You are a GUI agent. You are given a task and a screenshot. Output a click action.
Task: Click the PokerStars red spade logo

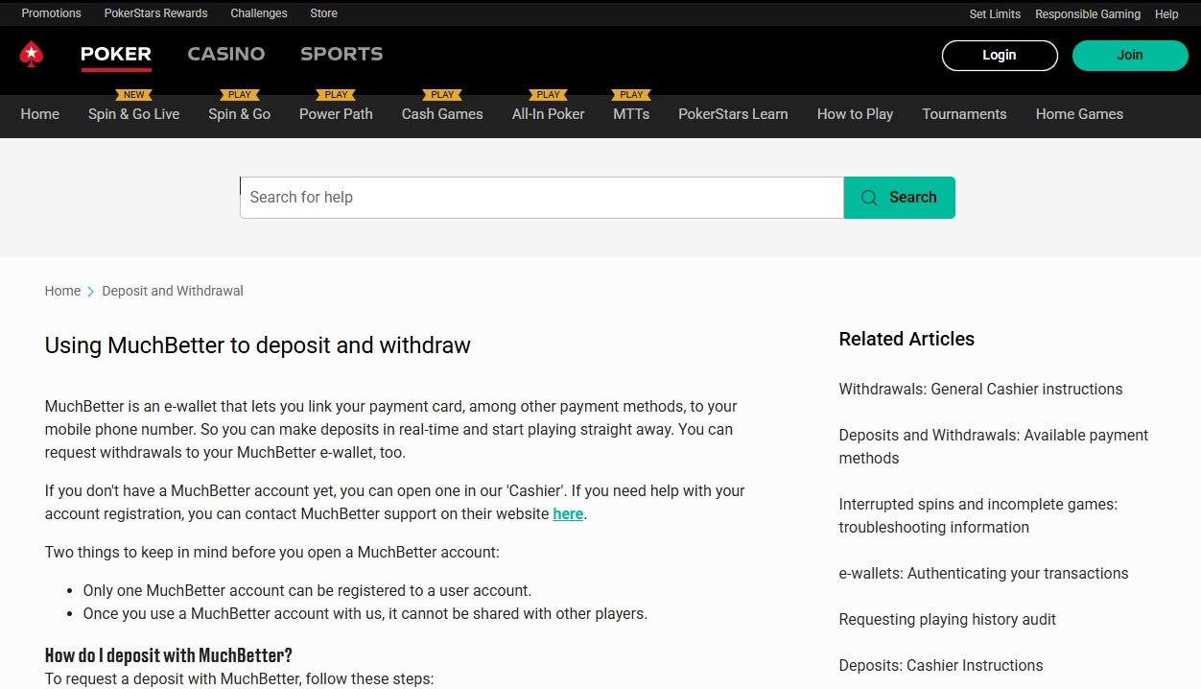point(30,55)
